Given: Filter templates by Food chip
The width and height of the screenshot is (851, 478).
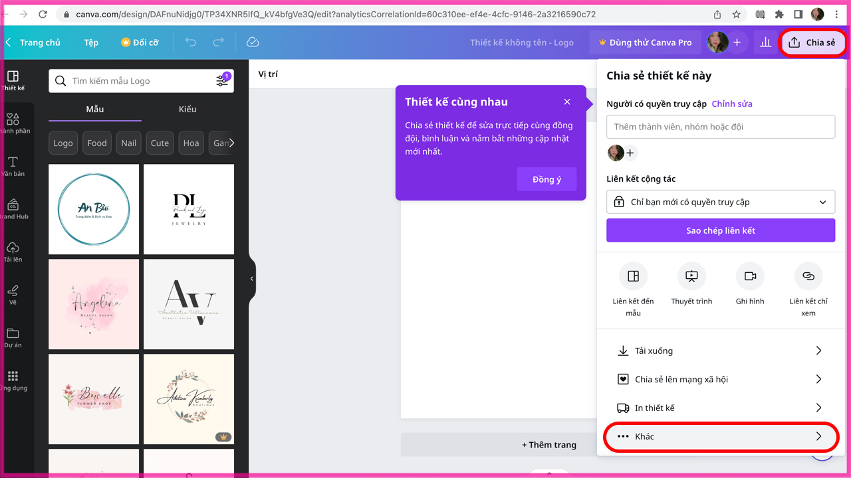Looking at the screenshot, I should pos(97,143).
